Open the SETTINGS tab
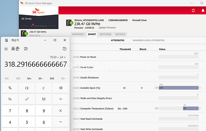 tap(105, 34)
